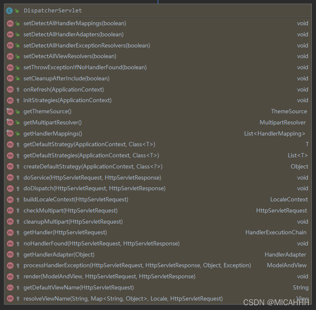Click the class icon beside DispatcherServlet
Viewport: 316px width, 310px height.
[x=9, y=11]
